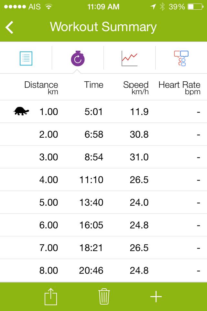
Task: Select the purple stopwatch laps tab
Action: pos(78,59)
